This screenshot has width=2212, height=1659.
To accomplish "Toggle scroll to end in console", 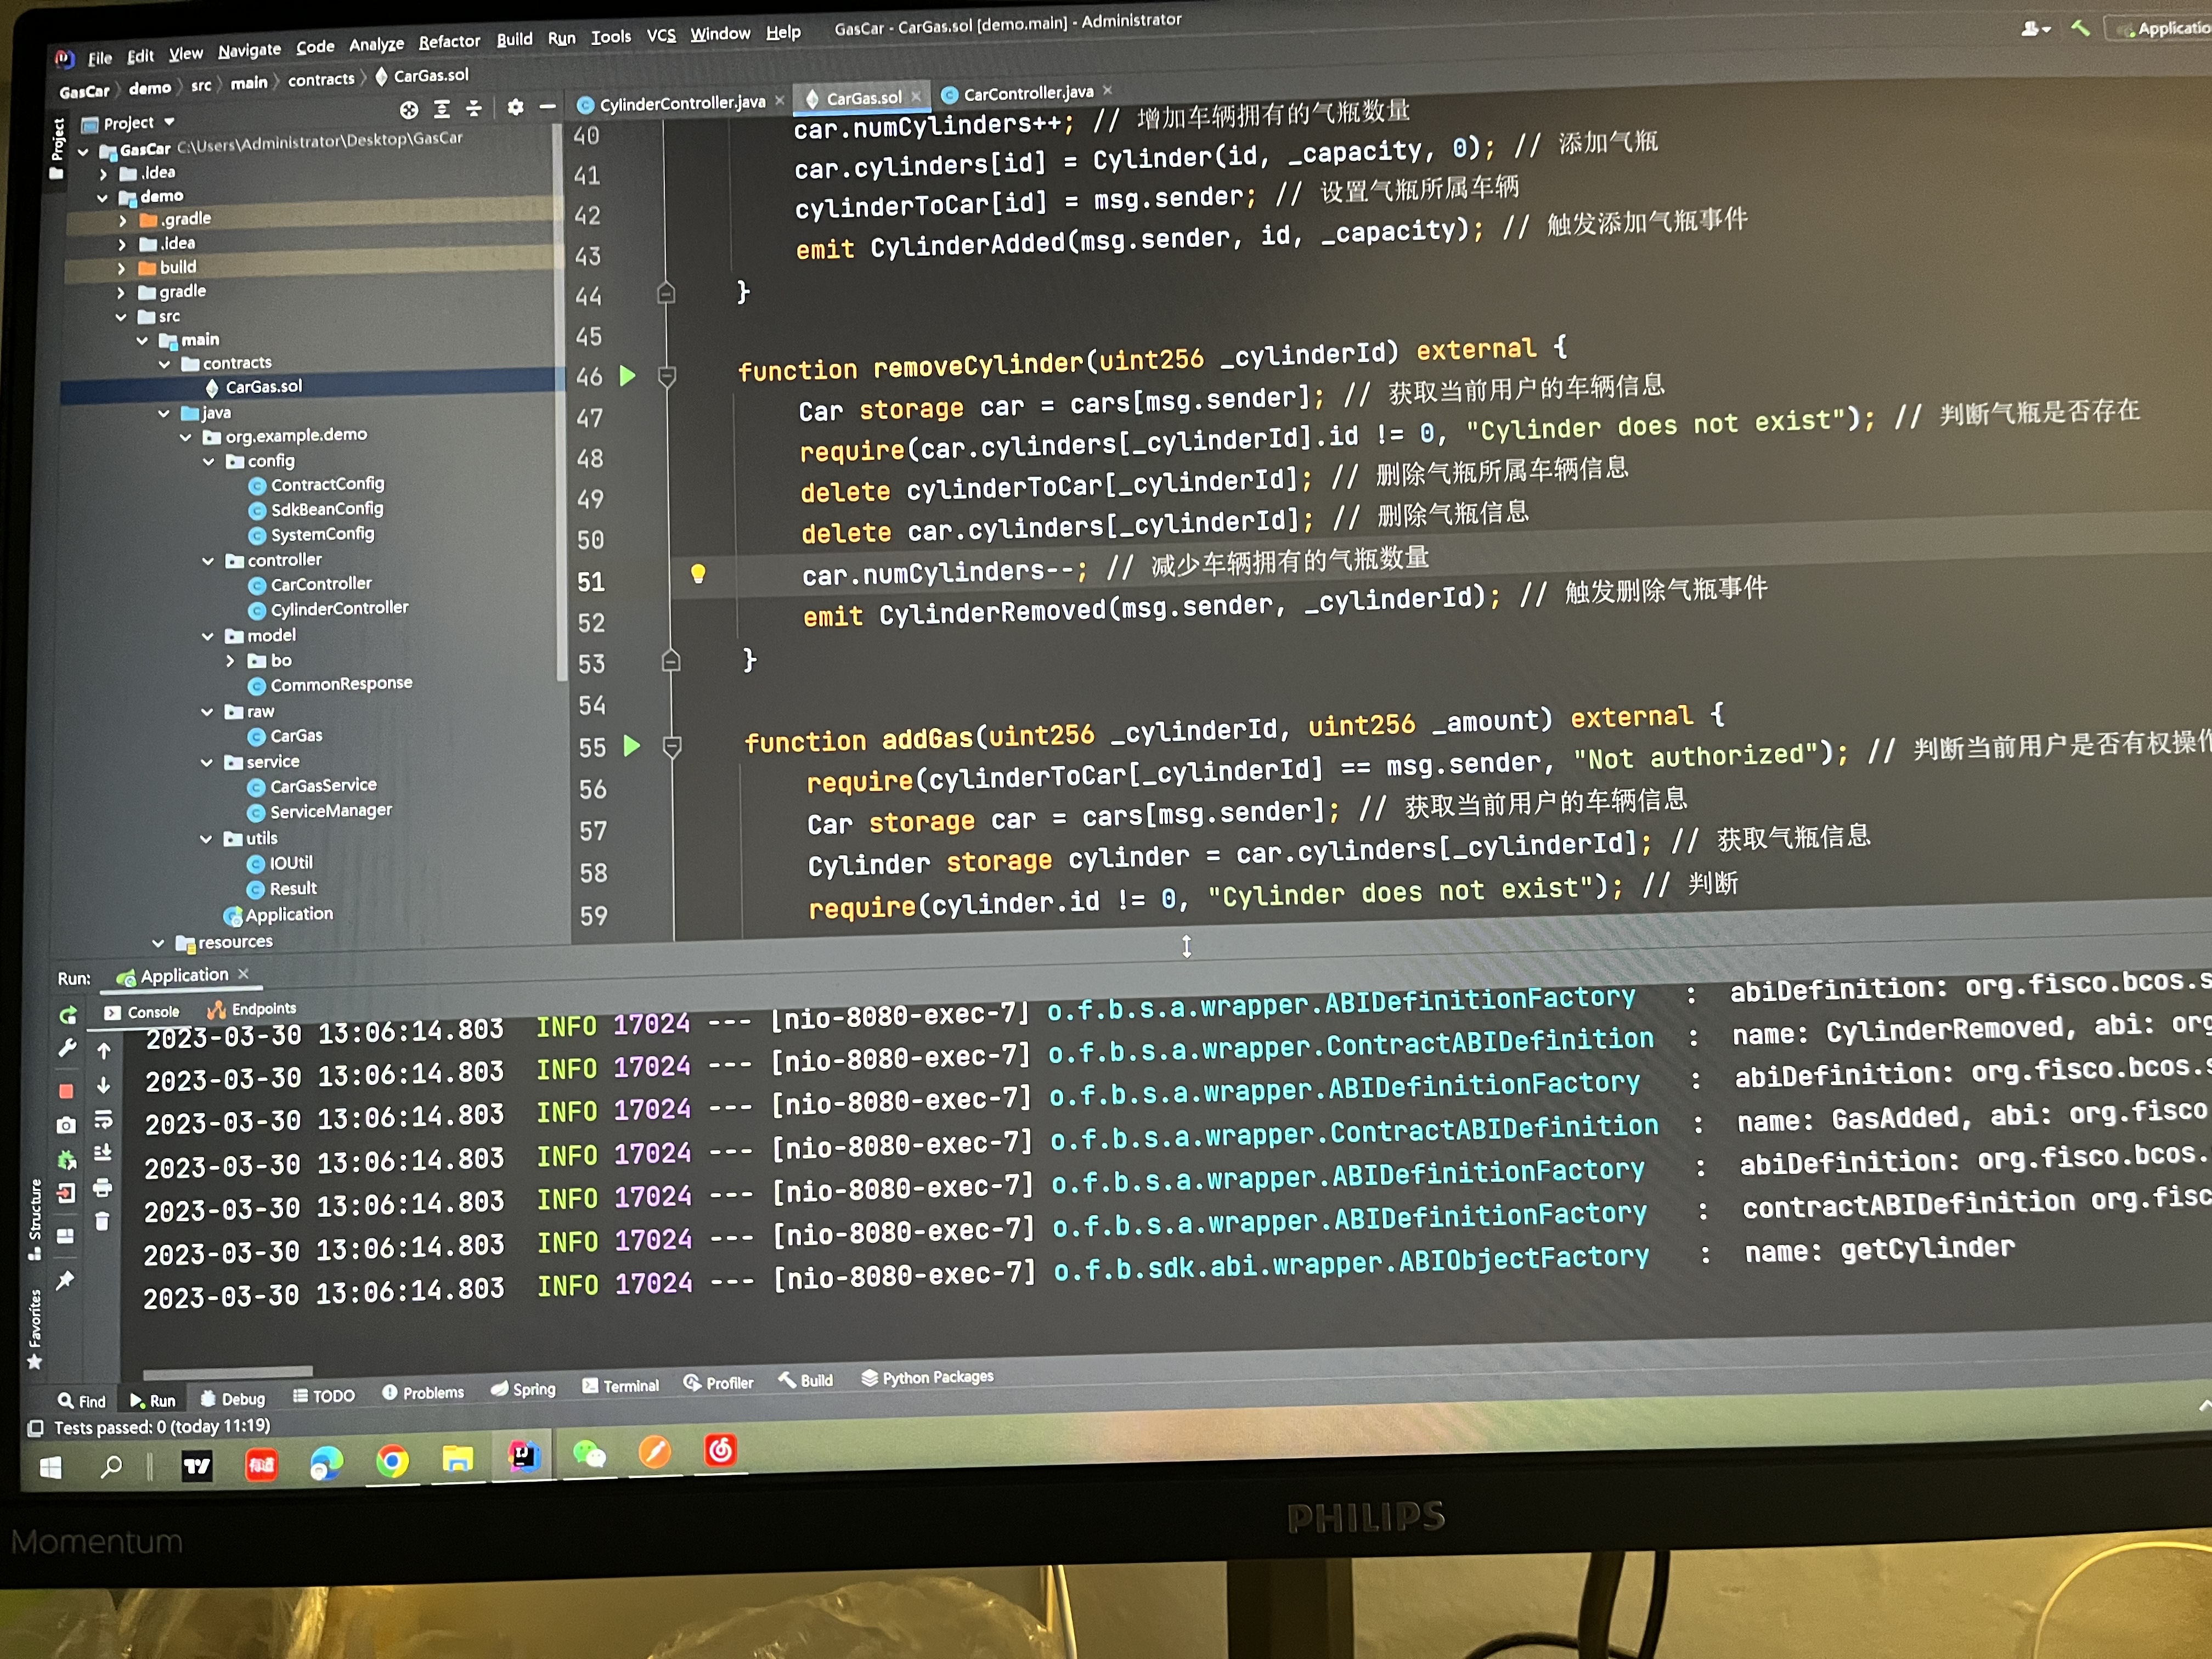I will [103, 1153].
